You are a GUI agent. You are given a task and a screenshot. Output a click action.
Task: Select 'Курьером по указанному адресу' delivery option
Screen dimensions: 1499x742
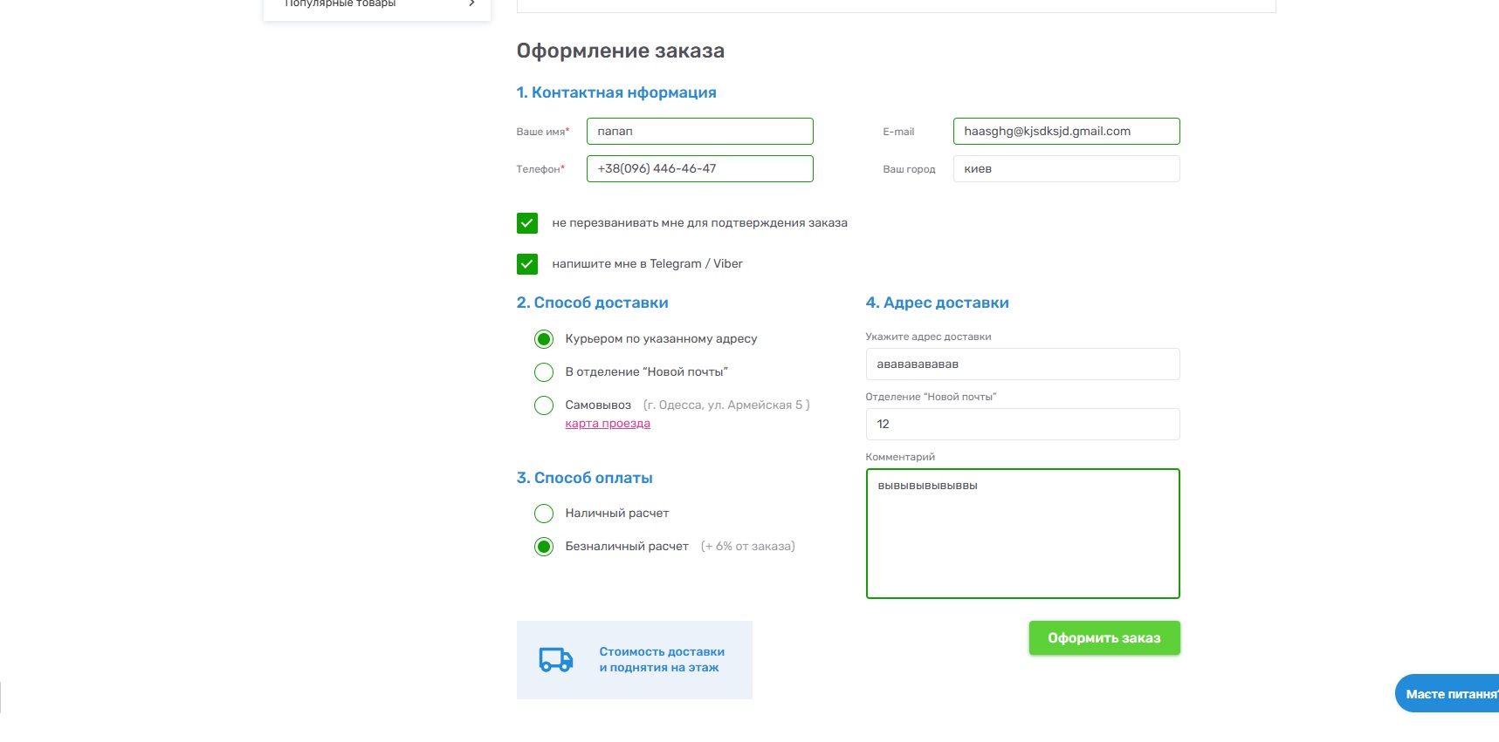(544, 339)
